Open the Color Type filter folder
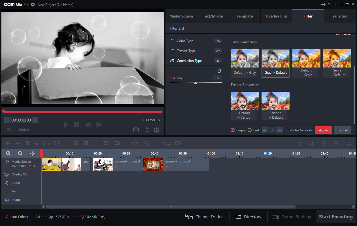Image resolution: width=357 pixels, height=226 pixels. pyautogui.click(x=185, y=41)
